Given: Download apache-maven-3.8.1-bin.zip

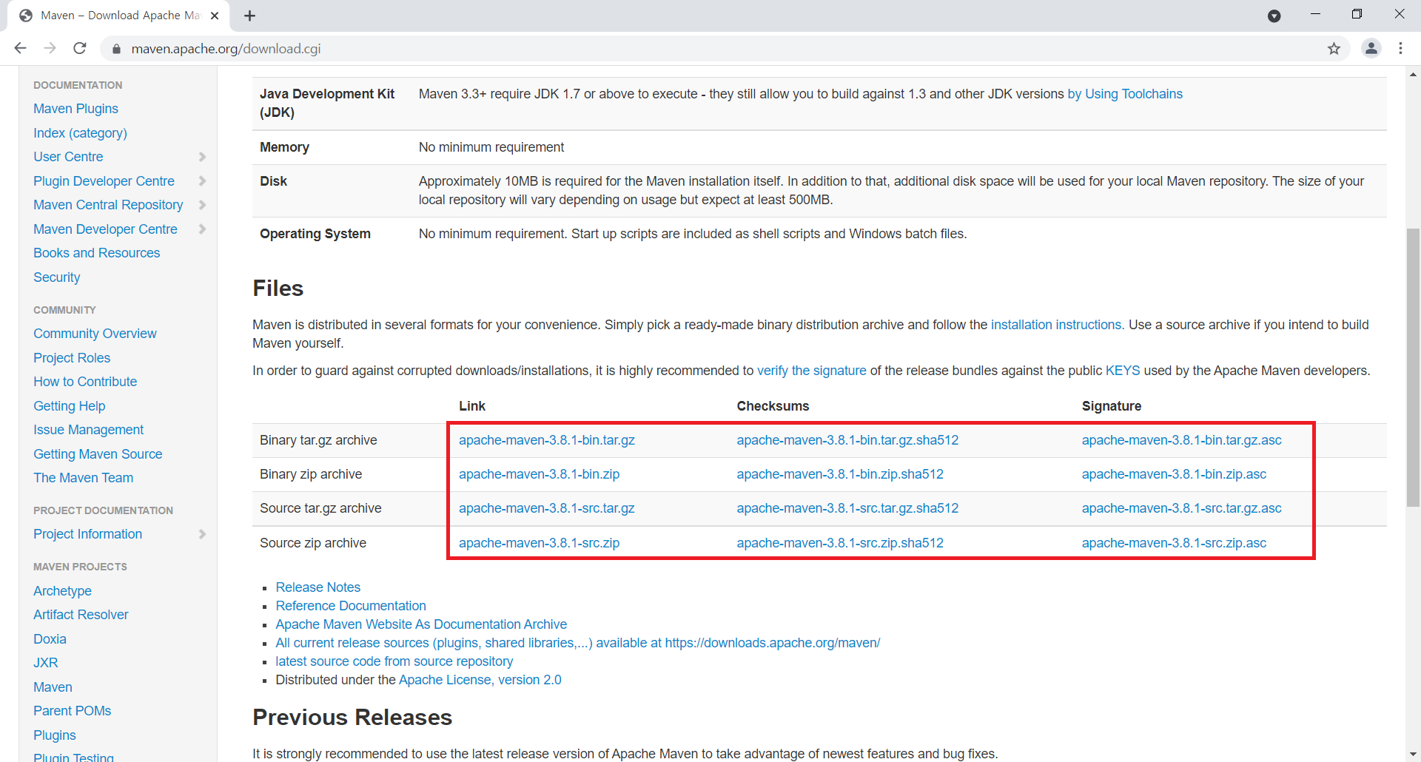Looking at the screenshot, I should [539, 474].
